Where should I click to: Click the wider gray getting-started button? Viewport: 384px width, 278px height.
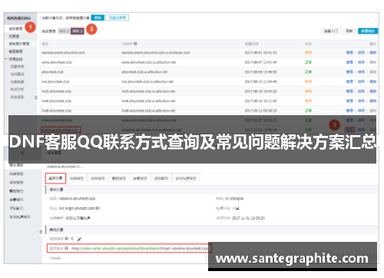click(331, 31)
